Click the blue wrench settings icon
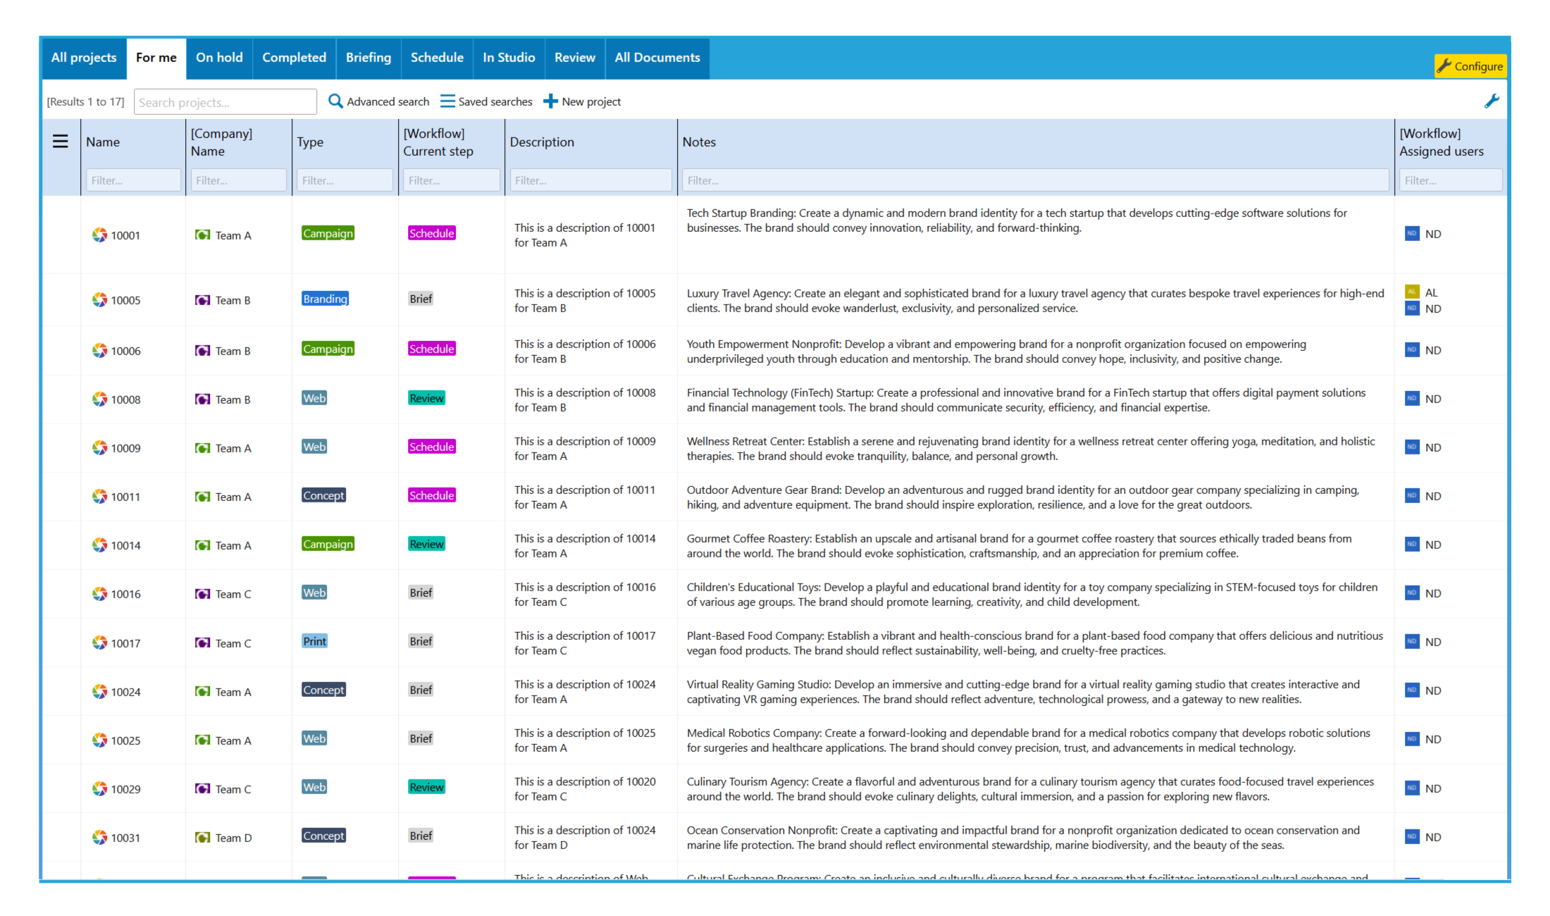 [x=1492, y=101]
